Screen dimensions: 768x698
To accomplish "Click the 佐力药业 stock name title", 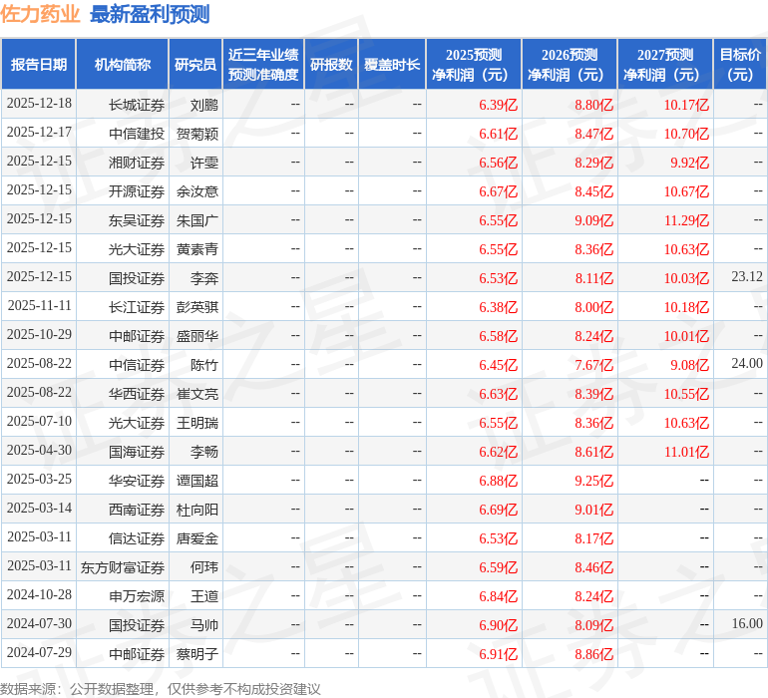I will click(40, 14).
